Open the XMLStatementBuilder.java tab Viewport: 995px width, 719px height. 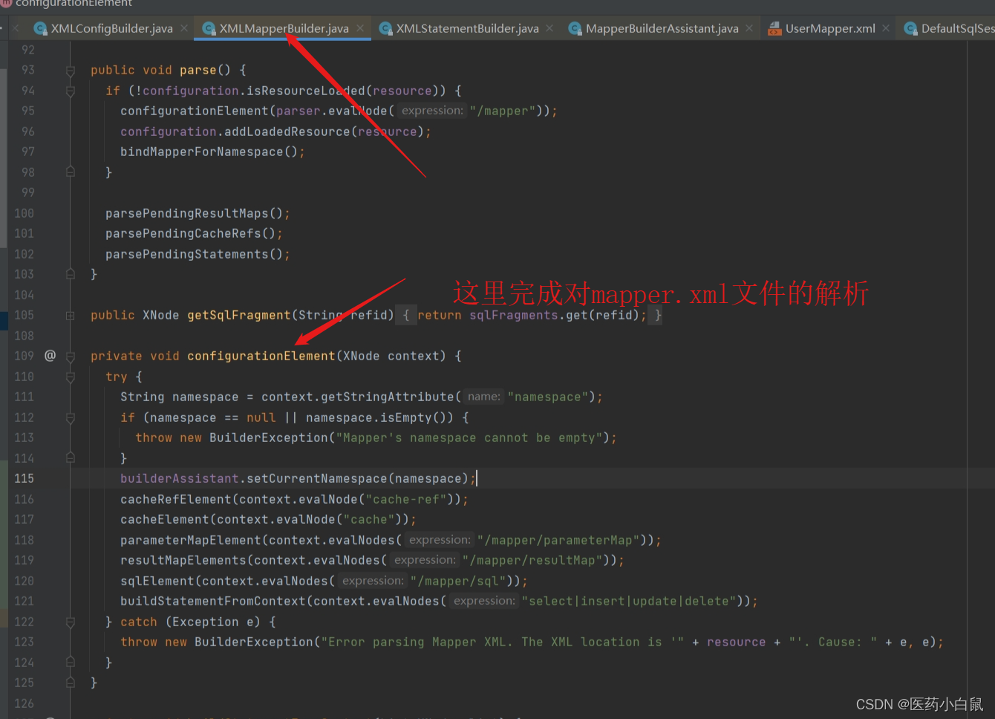pos(467,28)
